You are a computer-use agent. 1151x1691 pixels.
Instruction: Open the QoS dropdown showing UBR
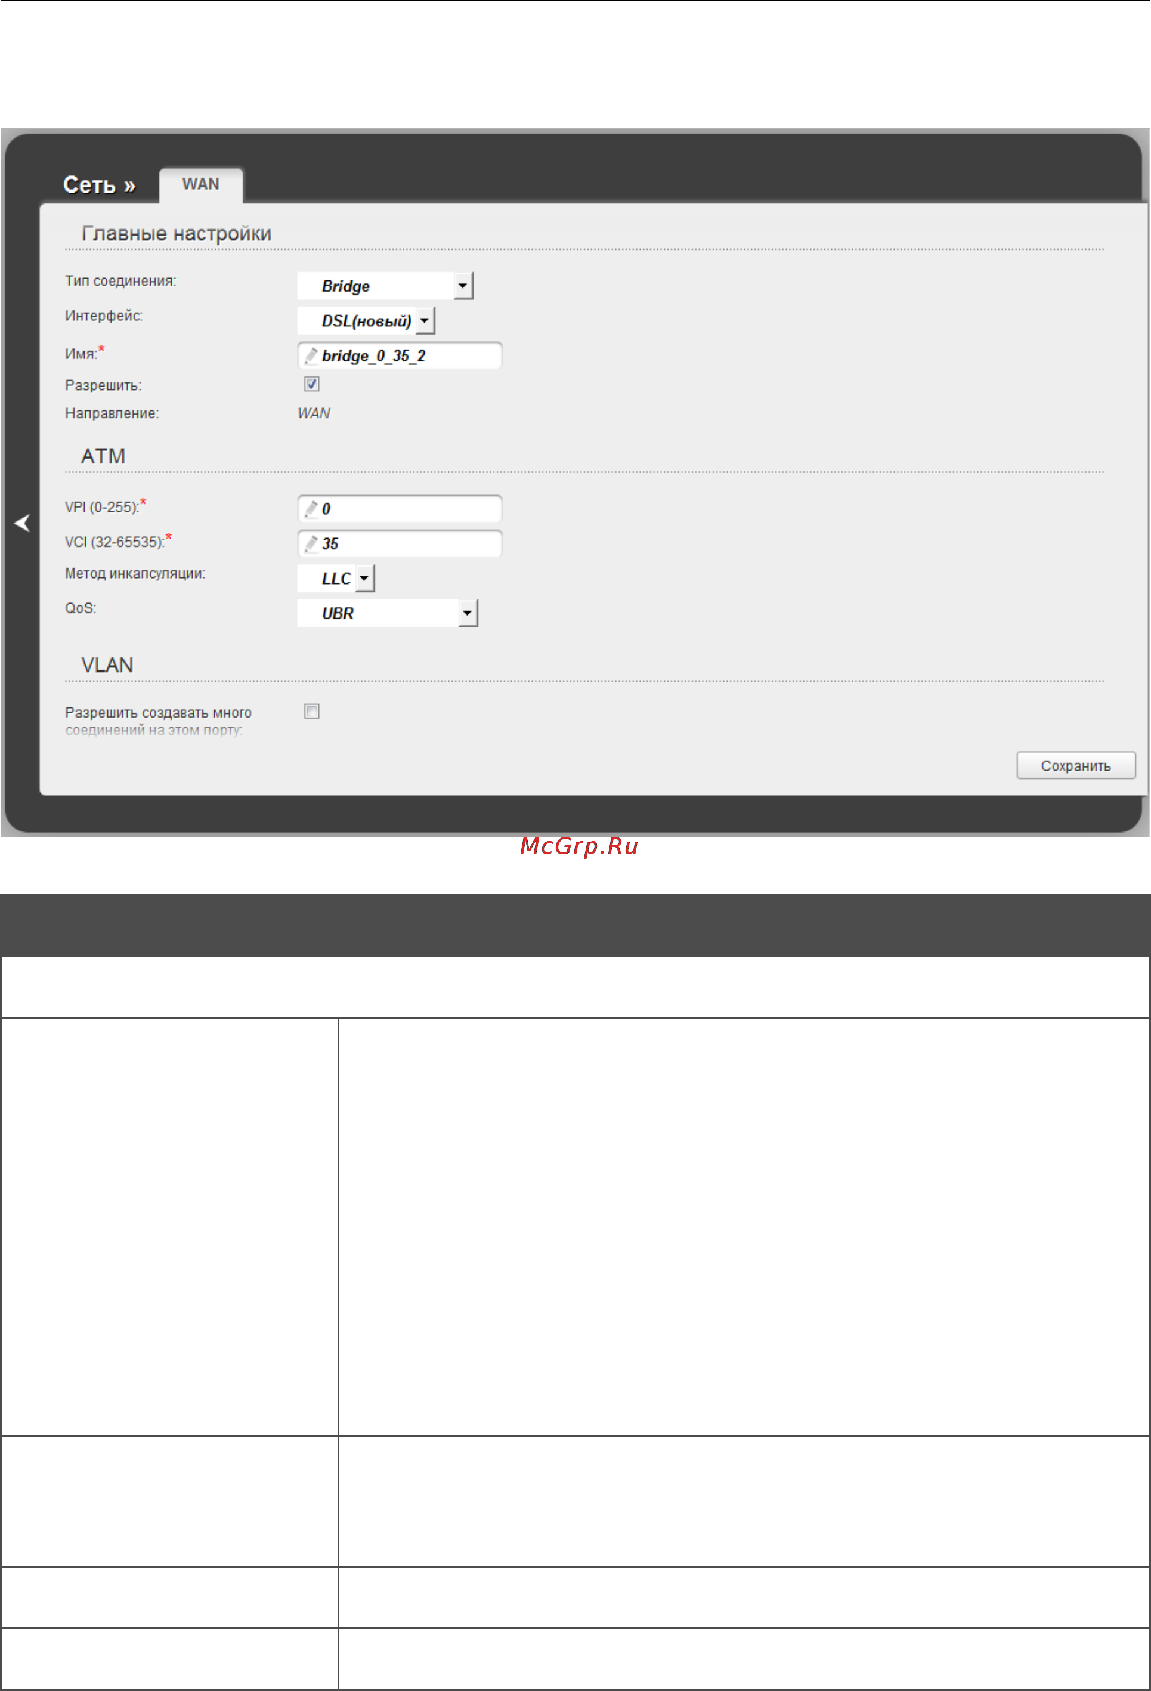388,613
